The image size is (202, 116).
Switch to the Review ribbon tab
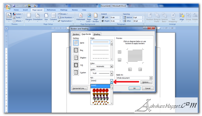75,10
